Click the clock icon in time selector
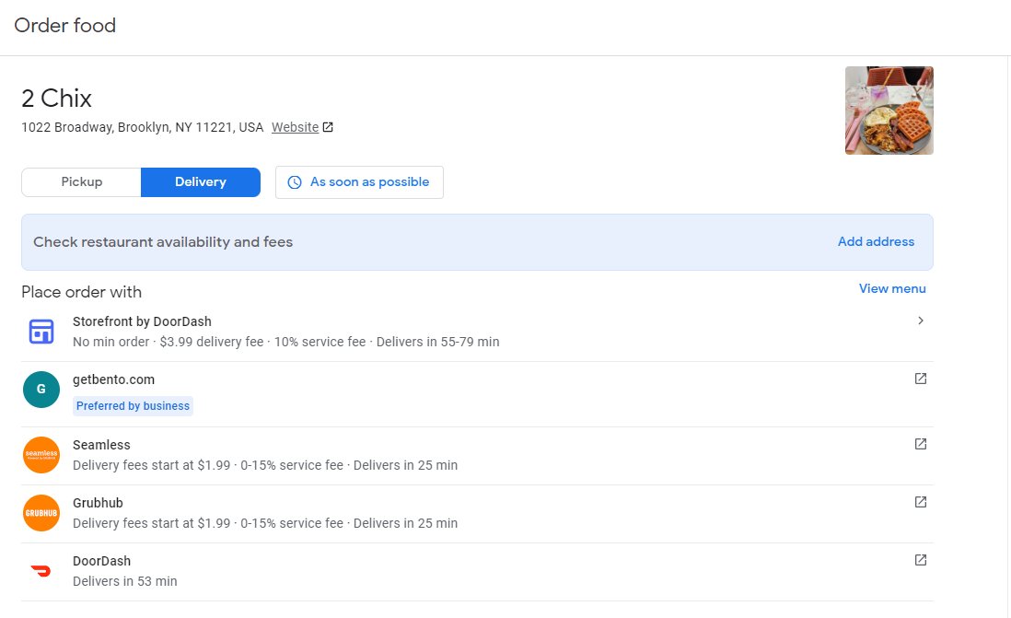 295,182
